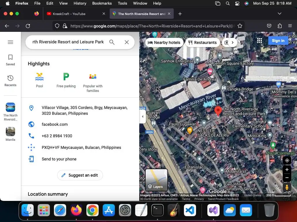Open Spotlight search in the menu bar
Image resolution: width=297 pixels, height=222 pixels.
(x=228, y=3)
